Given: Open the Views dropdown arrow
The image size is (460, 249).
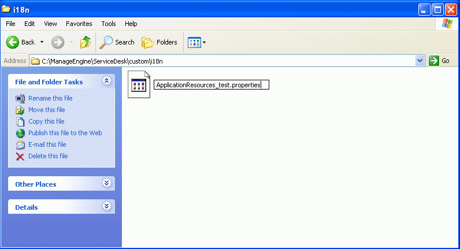Looking at the screenshot, I should click(204, 43).
